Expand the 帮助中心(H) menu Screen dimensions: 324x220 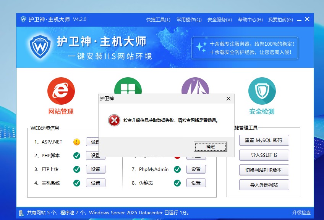250,20
